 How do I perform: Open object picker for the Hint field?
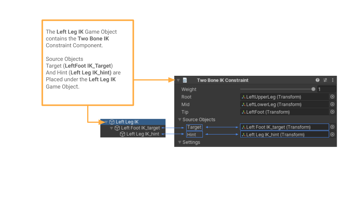(332, 134)
